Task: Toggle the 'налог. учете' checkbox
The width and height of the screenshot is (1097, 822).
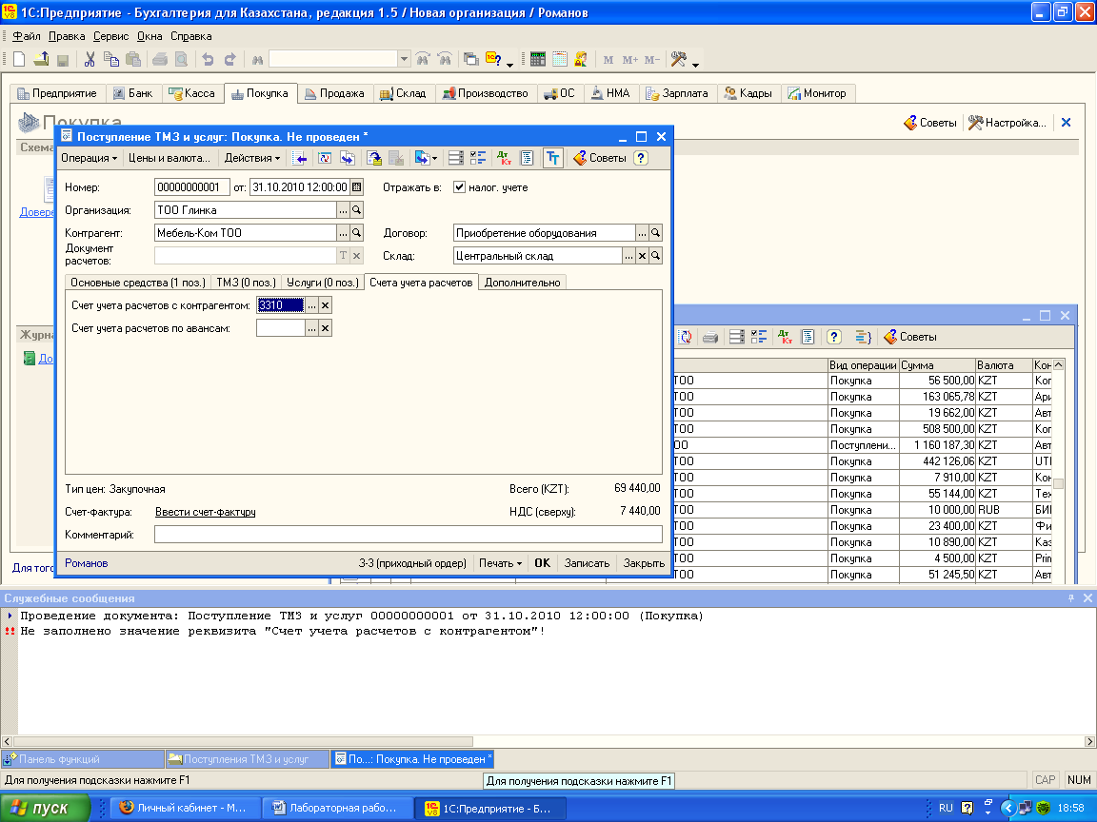Action: pyautogui.click(x=460, y=187)
